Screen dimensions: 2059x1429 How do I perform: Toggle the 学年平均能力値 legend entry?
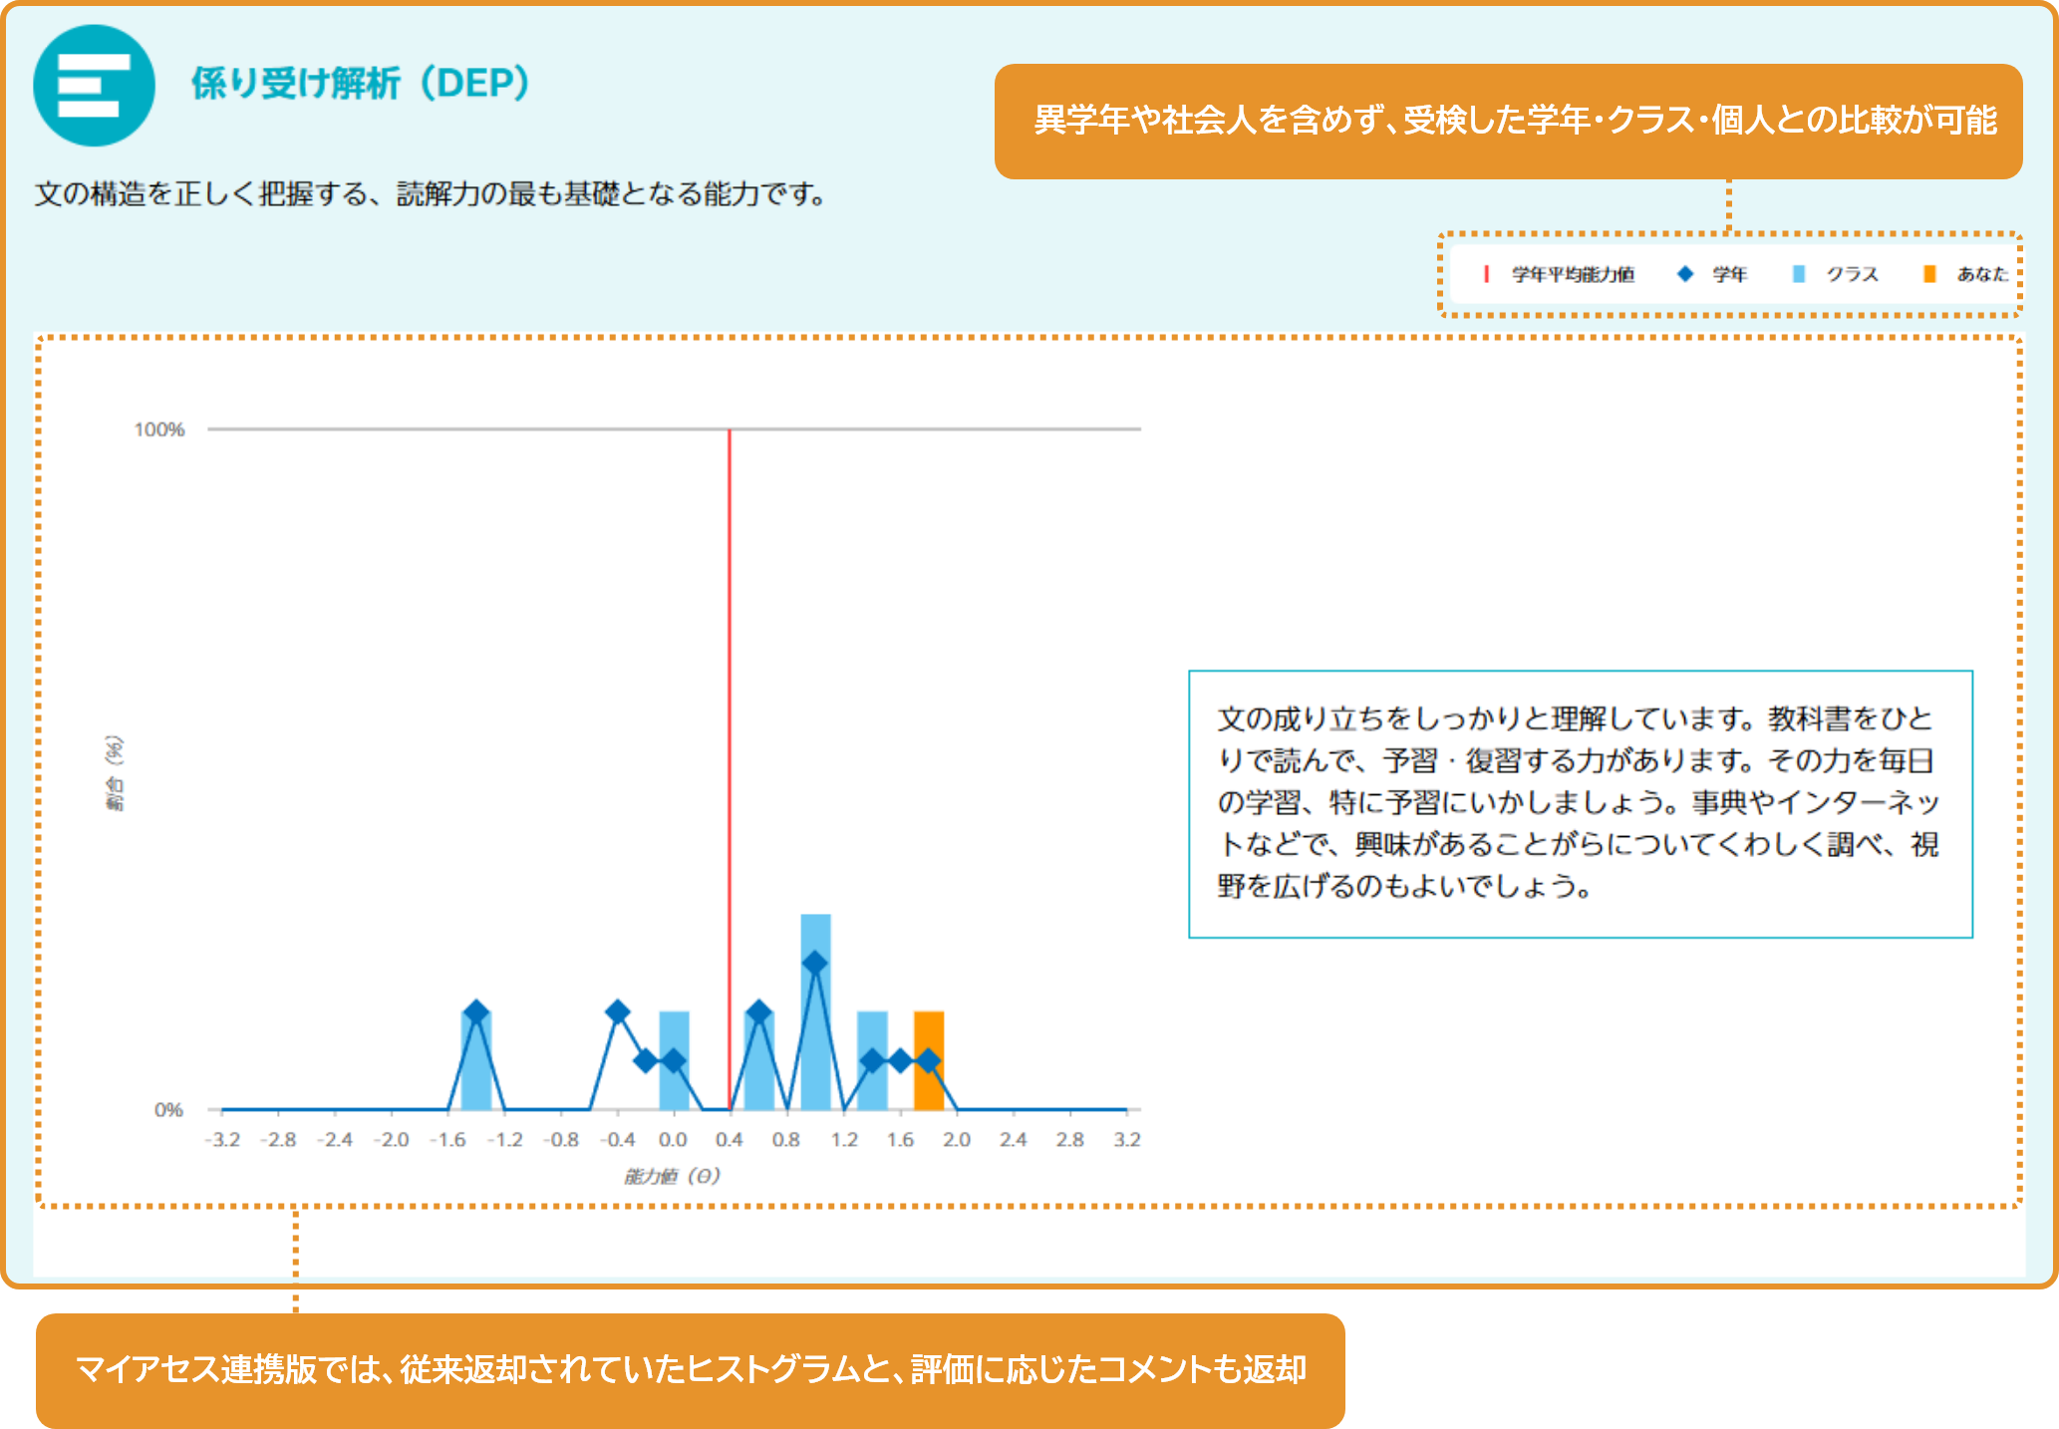(1560, 274)
